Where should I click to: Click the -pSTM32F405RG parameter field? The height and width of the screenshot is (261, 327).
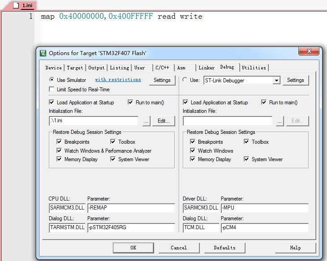[x=131, y=227]
